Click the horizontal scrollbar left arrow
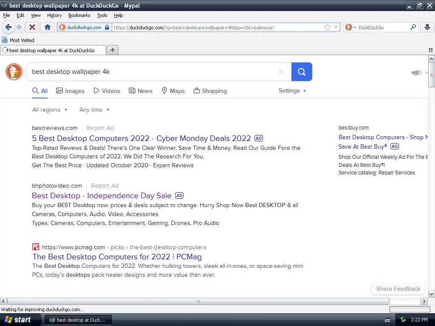Screen dimensions: 435x326 3,301
